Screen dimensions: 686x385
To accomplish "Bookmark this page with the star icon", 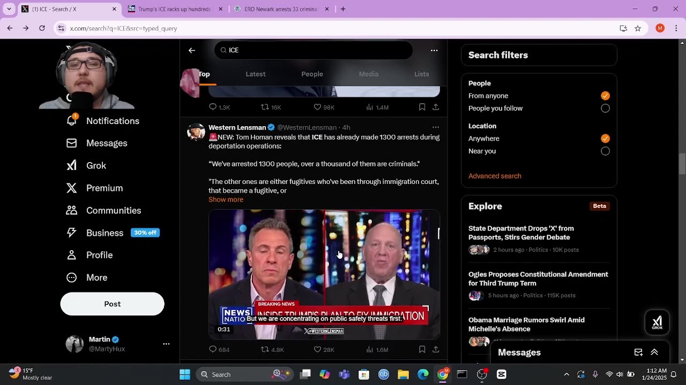I will (638, 28).
